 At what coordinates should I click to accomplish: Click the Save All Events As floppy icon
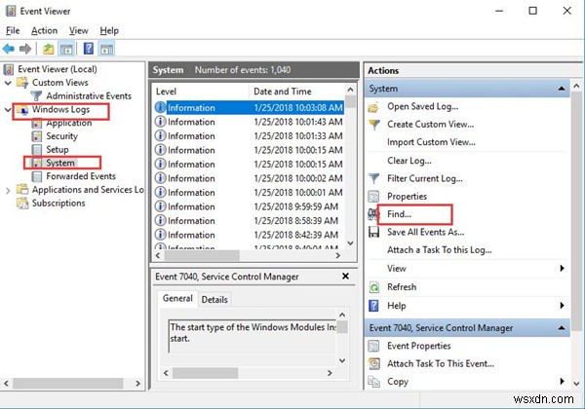373,232
